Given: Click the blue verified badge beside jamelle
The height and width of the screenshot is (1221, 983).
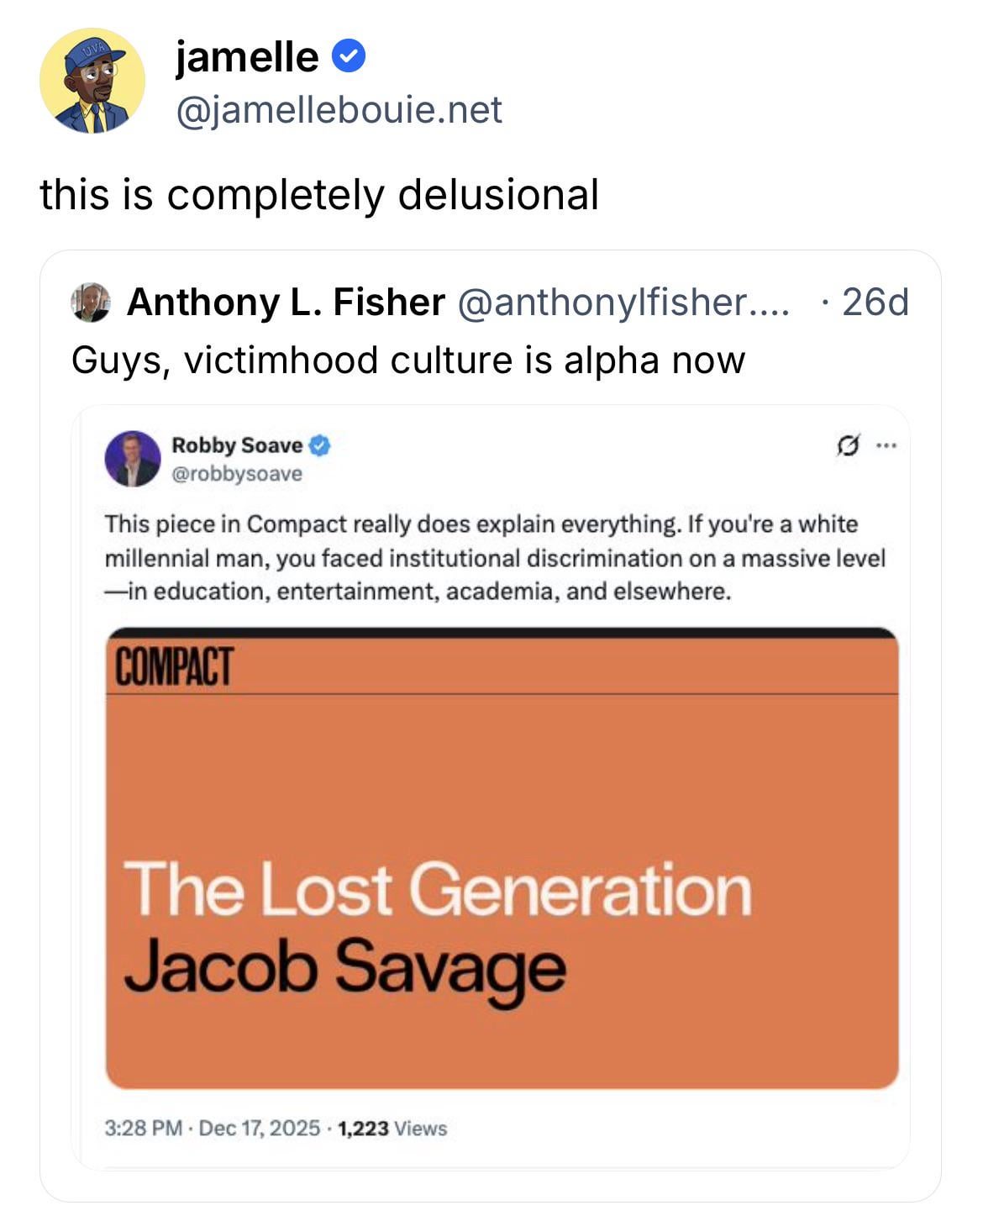Looking at the screenshot, I should click(x=349, y=57).
